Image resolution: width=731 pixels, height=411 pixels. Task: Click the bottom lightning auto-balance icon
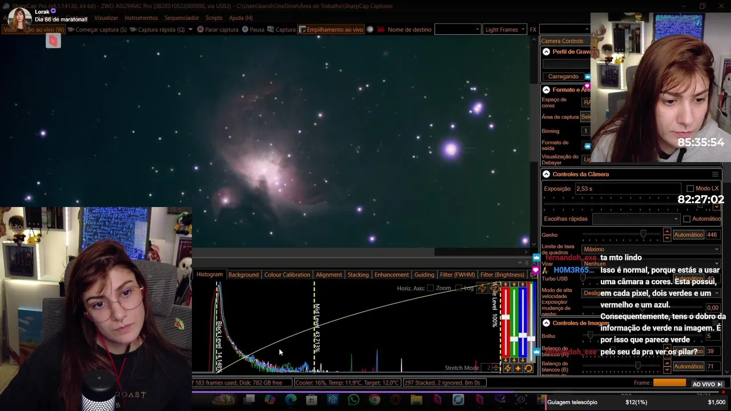(x=507, y=368)
